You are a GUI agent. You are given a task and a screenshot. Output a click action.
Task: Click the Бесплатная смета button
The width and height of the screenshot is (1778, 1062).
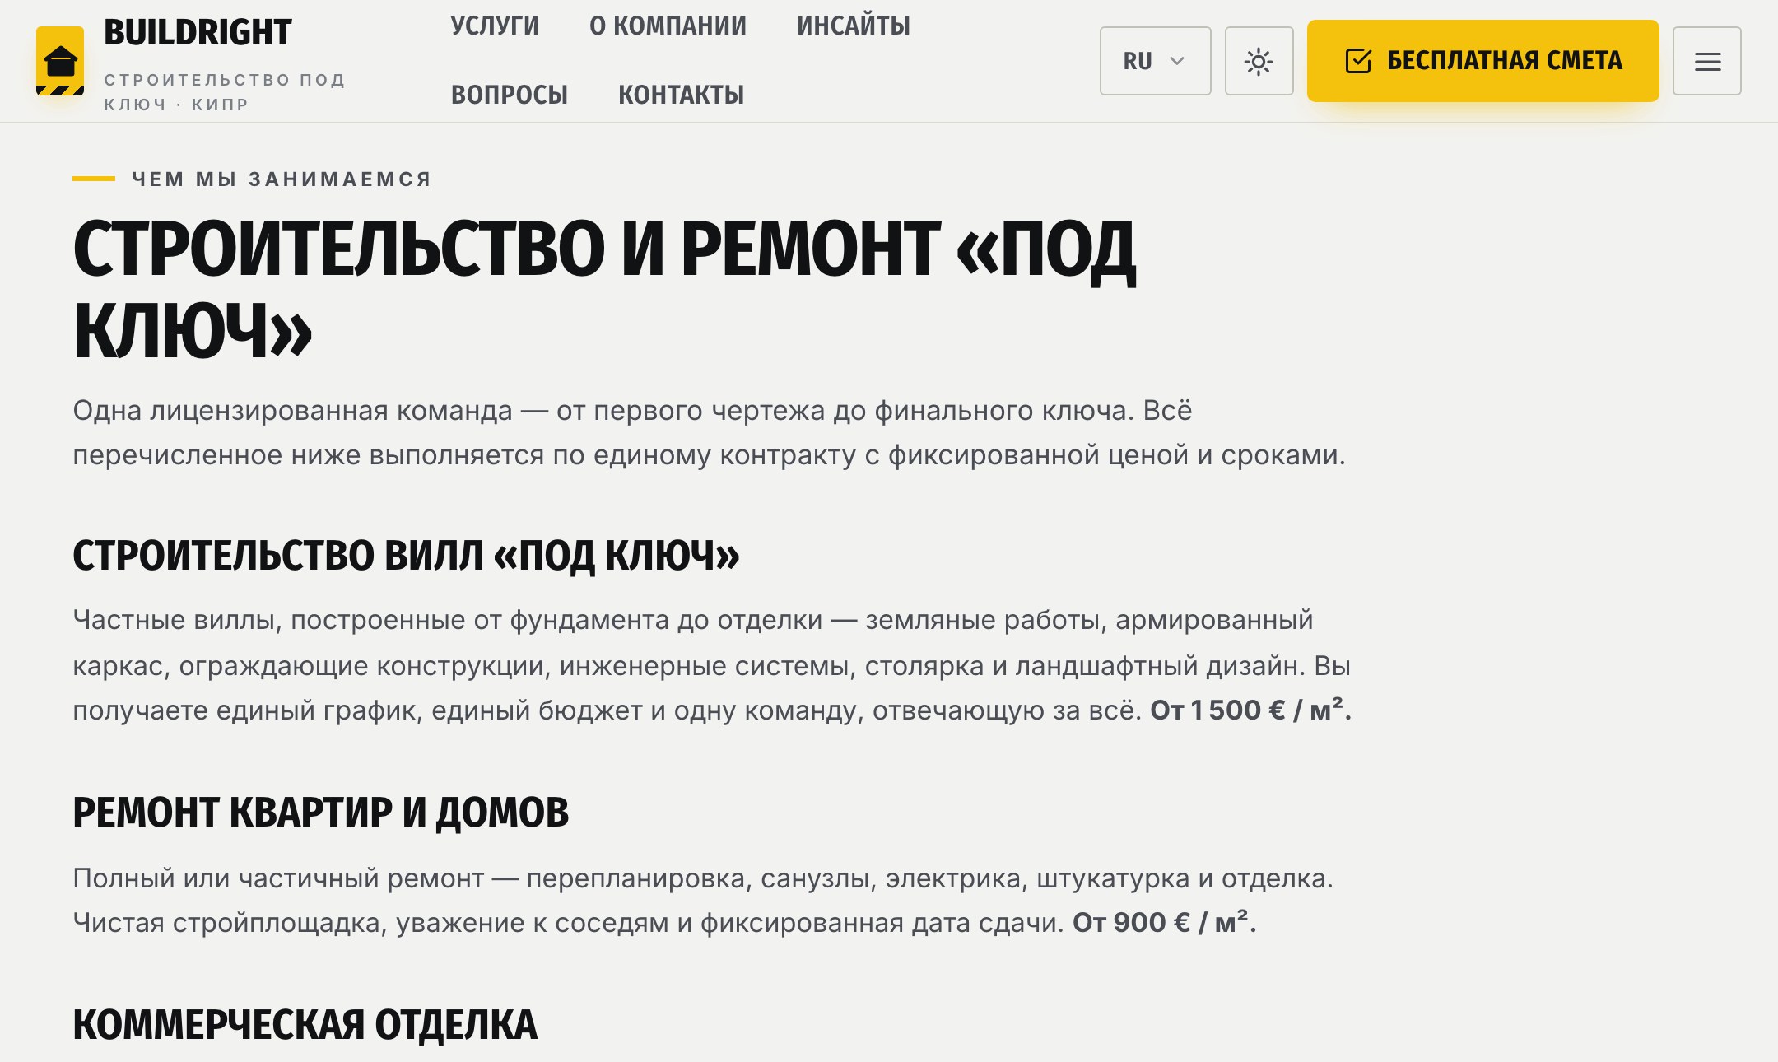pos(1482,61)
